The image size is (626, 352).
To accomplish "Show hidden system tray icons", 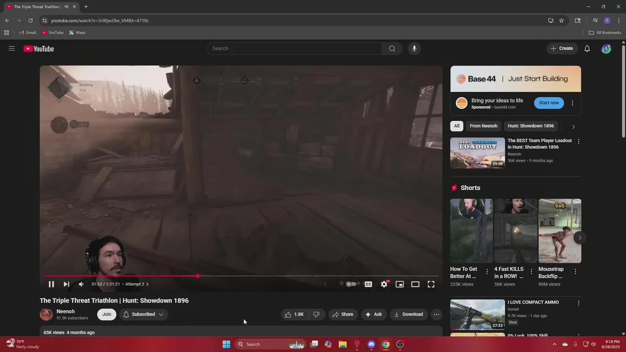I will [x=554, y=344].
